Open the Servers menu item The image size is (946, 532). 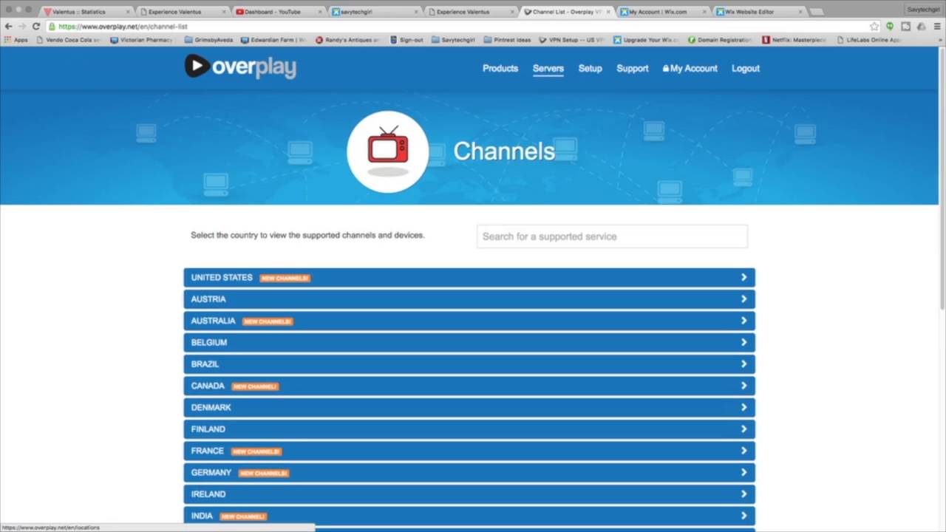(548, 68)
